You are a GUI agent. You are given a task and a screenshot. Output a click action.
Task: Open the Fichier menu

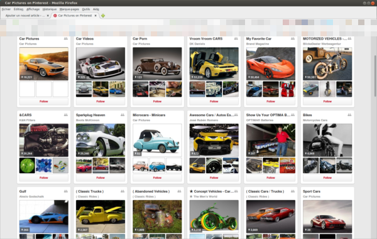[x=6, y=9]
